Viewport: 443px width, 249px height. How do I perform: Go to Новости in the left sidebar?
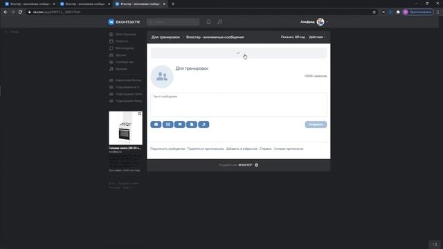click(118, 41)
